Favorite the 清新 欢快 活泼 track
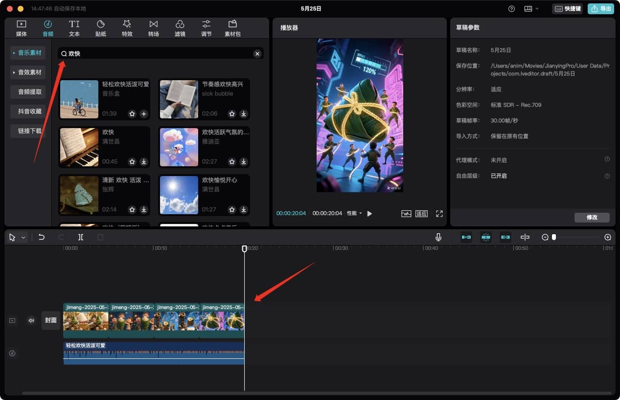The width and height of the screenshot is (620, 400). coord(132,210)
